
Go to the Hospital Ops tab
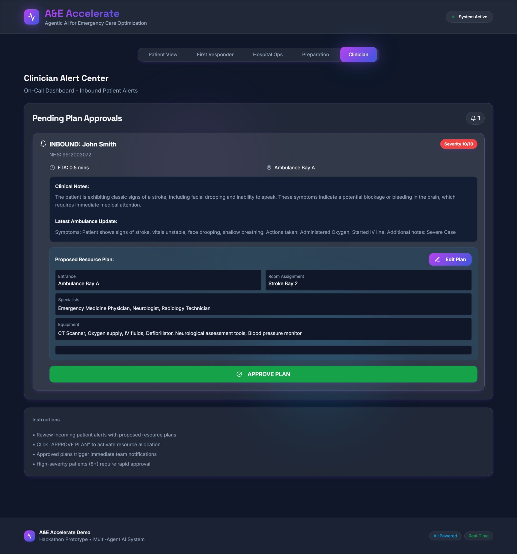pyautogui.click(x=268, y=55)
